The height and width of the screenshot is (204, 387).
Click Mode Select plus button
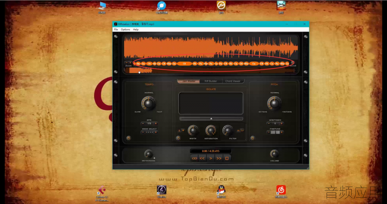(156, 132)
